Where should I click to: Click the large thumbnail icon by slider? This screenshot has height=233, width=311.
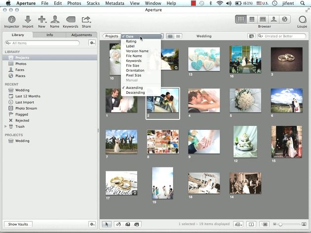pos(304,224)
